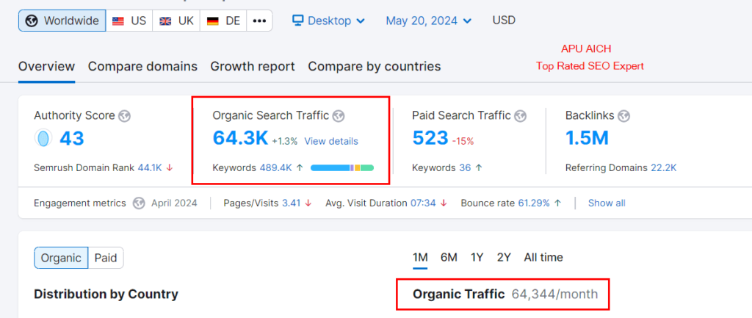
Task: Click globe icon beside Engagement metrics
Action: pos(139,203)
